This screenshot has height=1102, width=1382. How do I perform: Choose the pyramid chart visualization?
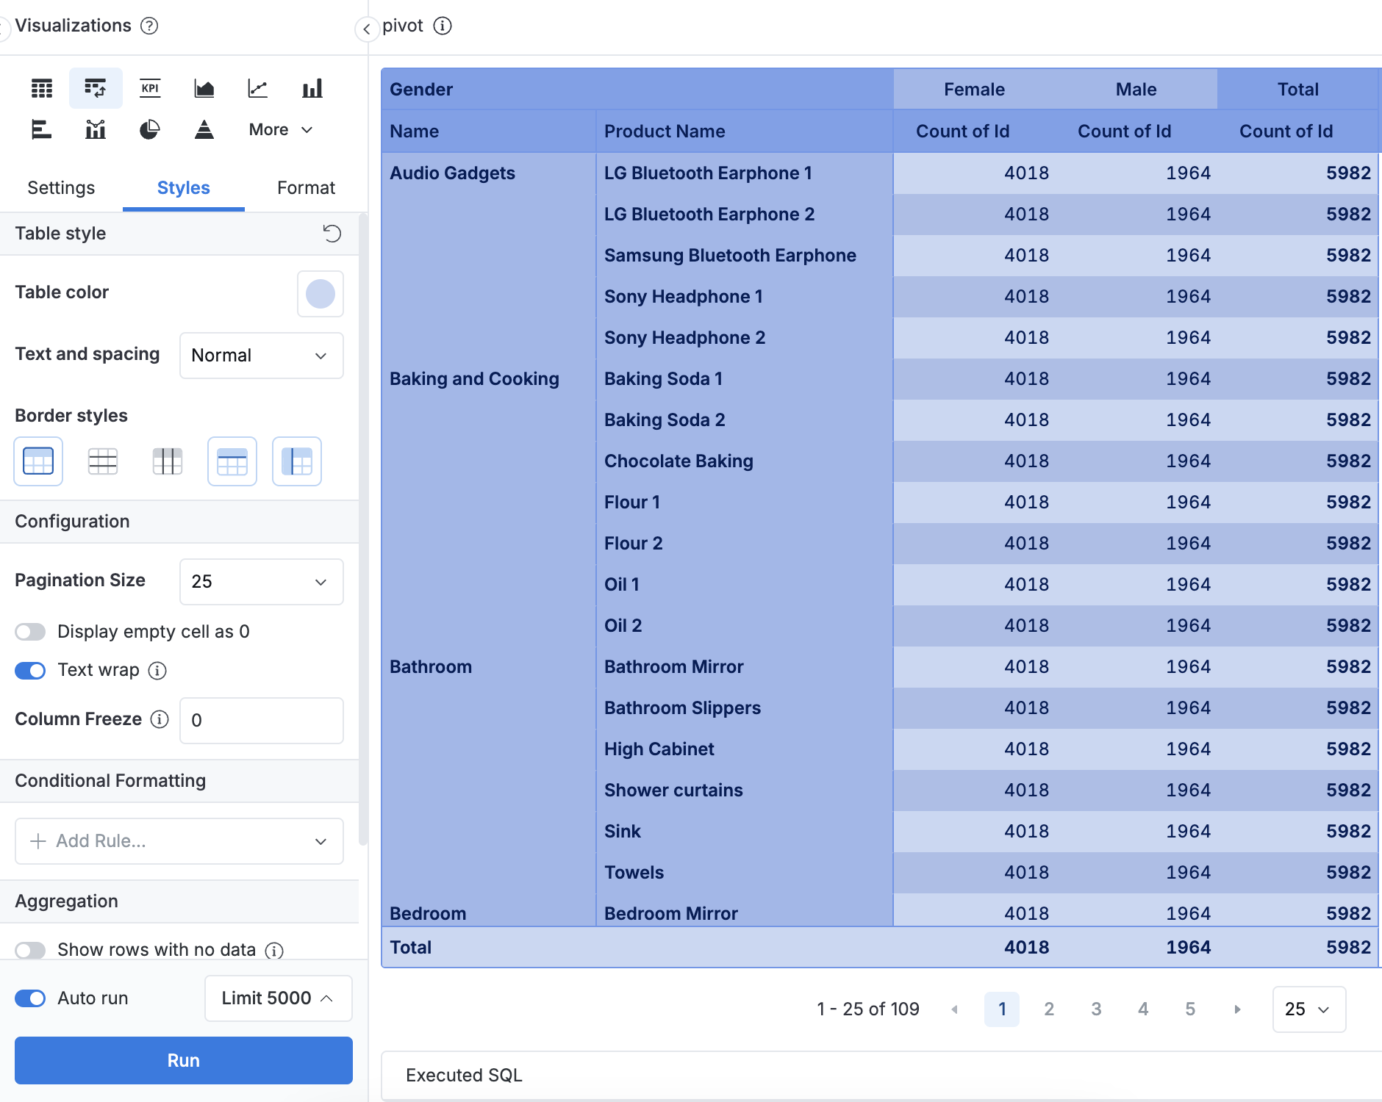click(x=204, y=130)
